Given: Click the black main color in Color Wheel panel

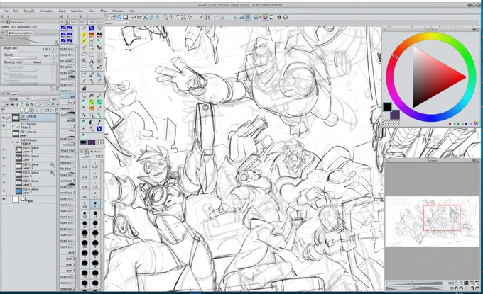Looking at the screenshot, I should click(387, 107).
